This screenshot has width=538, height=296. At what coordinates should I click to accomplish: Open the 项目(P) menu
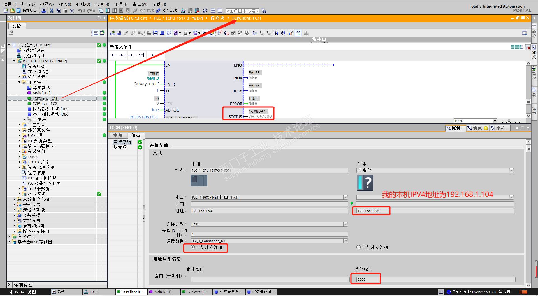point(10,4)
